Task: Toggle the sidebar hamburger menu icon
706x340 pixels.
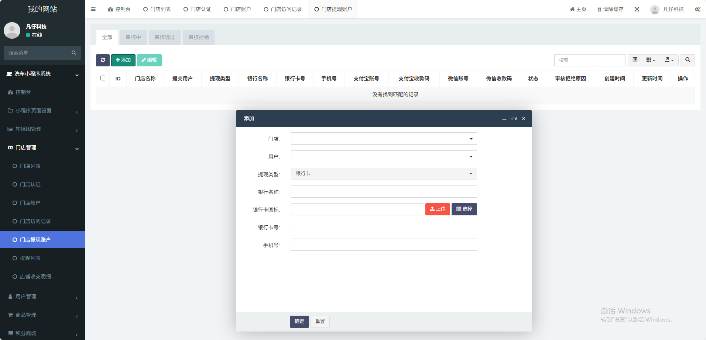Action: click(x=93, y=9)
